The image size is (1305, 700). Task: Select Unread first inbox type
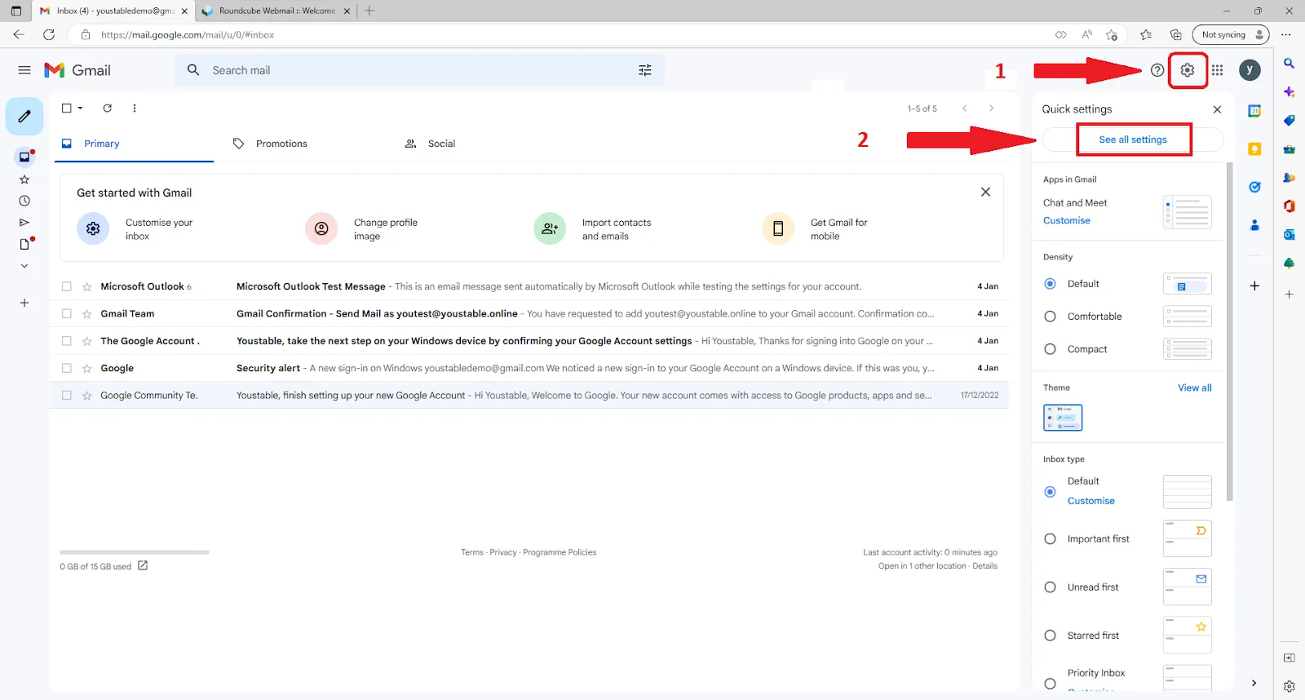click(x=1051, y=587)
